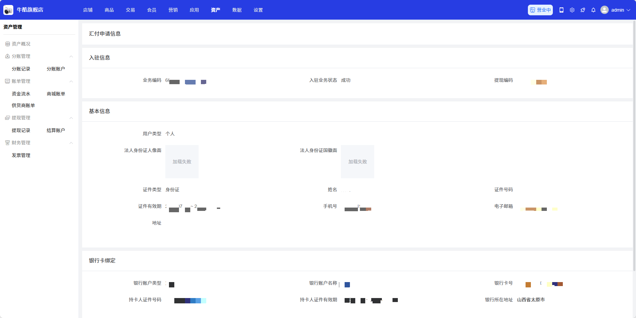The width and height of the screenshot is (636, 318).
Task: Open the 营销 top menu
Action: pos(173,10)
